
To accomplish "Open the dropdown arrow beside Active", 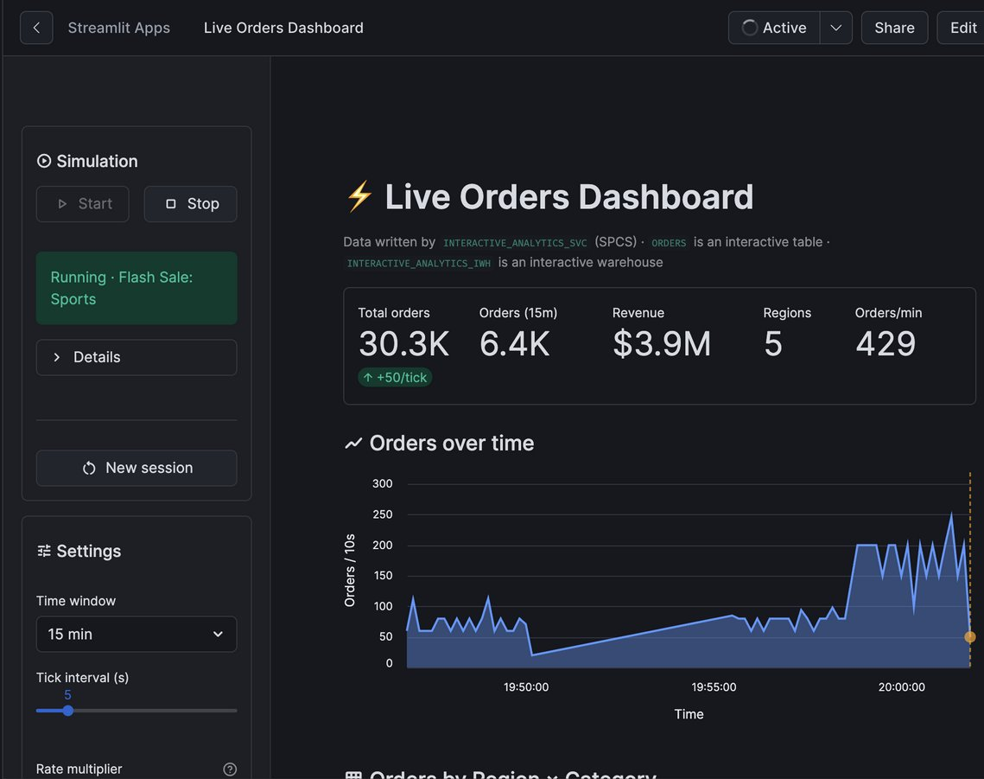I will tap(836, 28).
